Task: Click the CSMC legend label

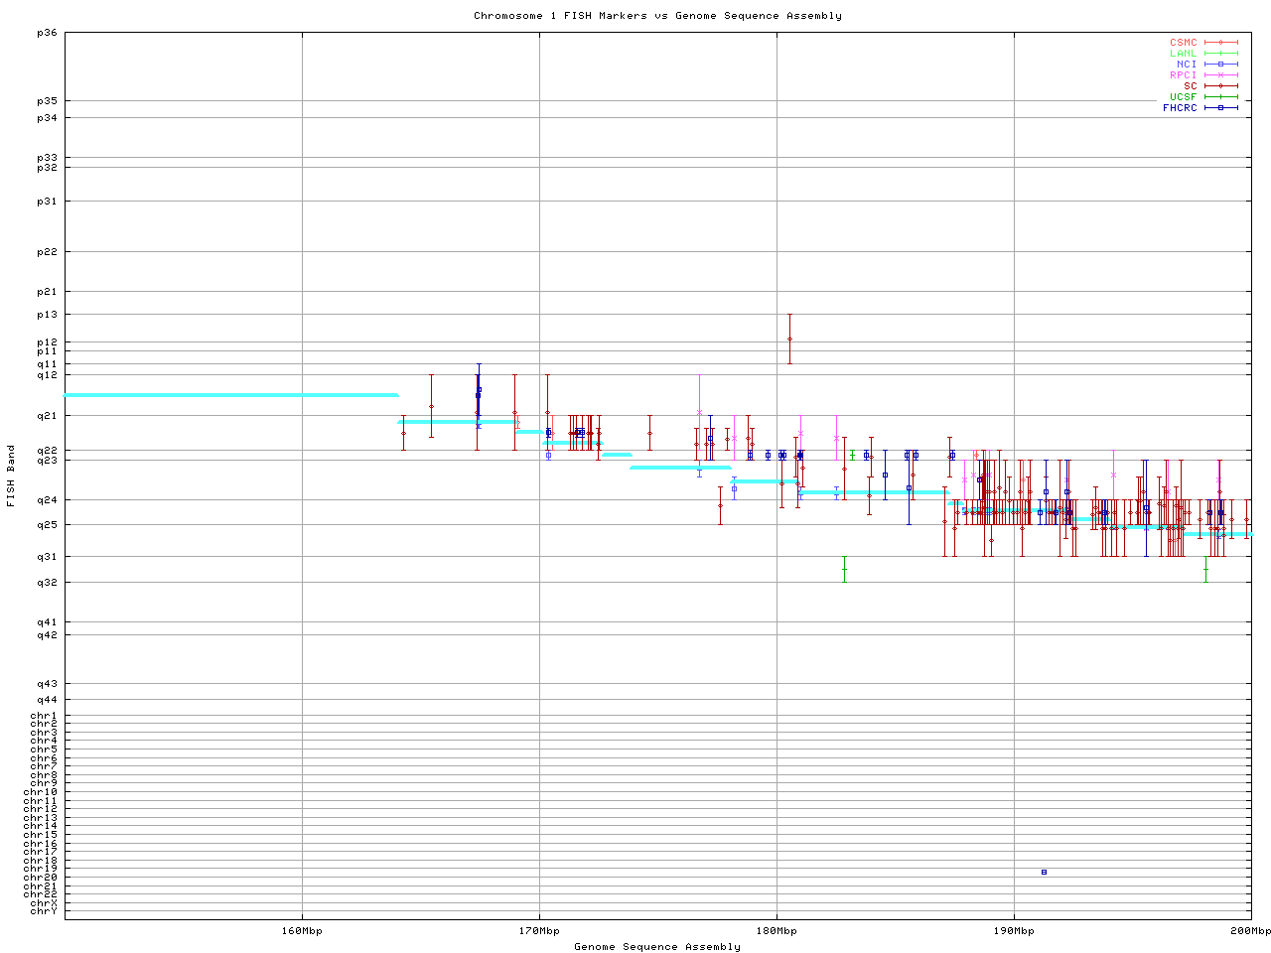Action: click(1183, 43)
